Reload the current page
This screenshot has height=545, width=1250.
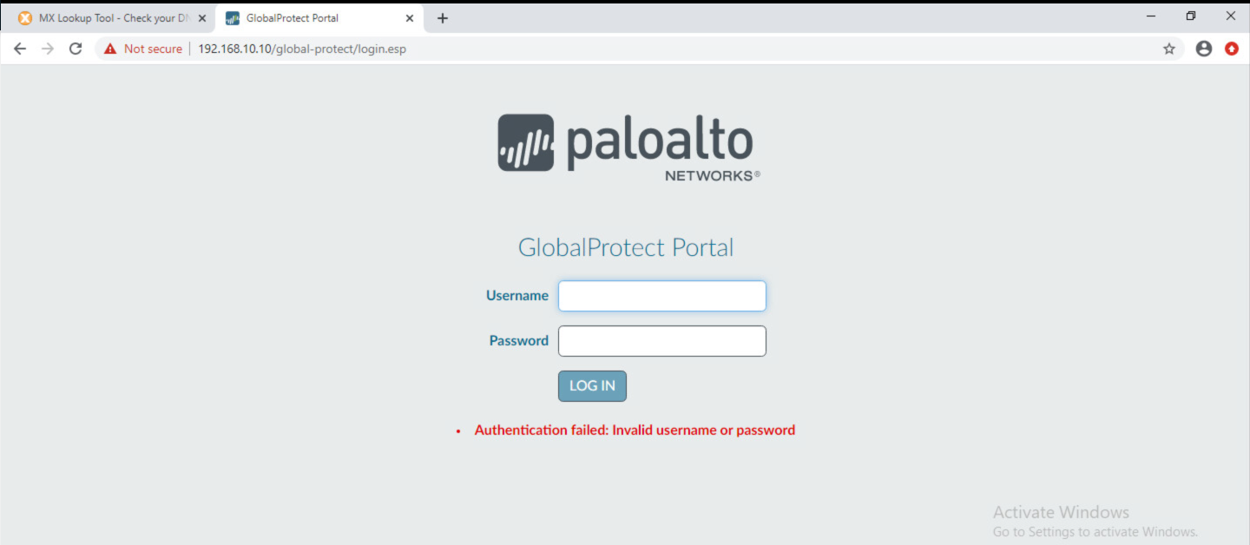(x=76, y=49)
